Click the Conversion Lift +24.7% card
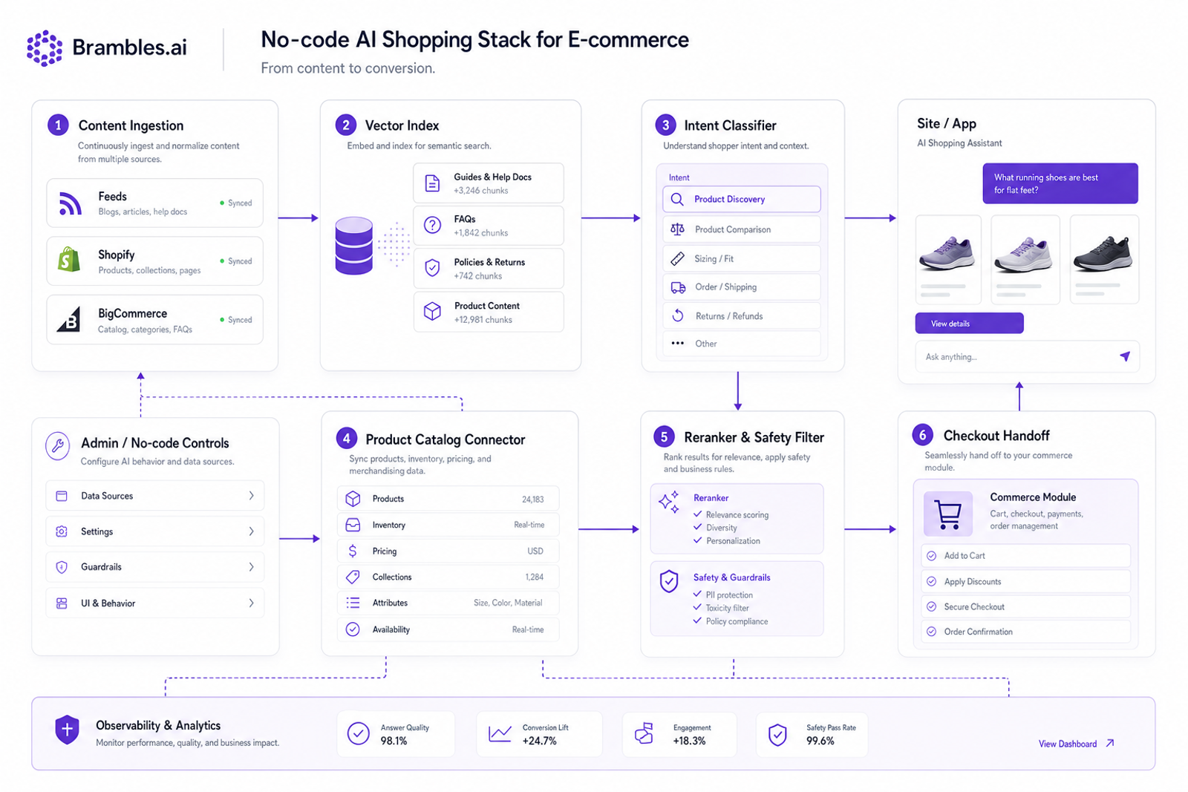This screenshot has height=792, width=1188. pos(539,734)
